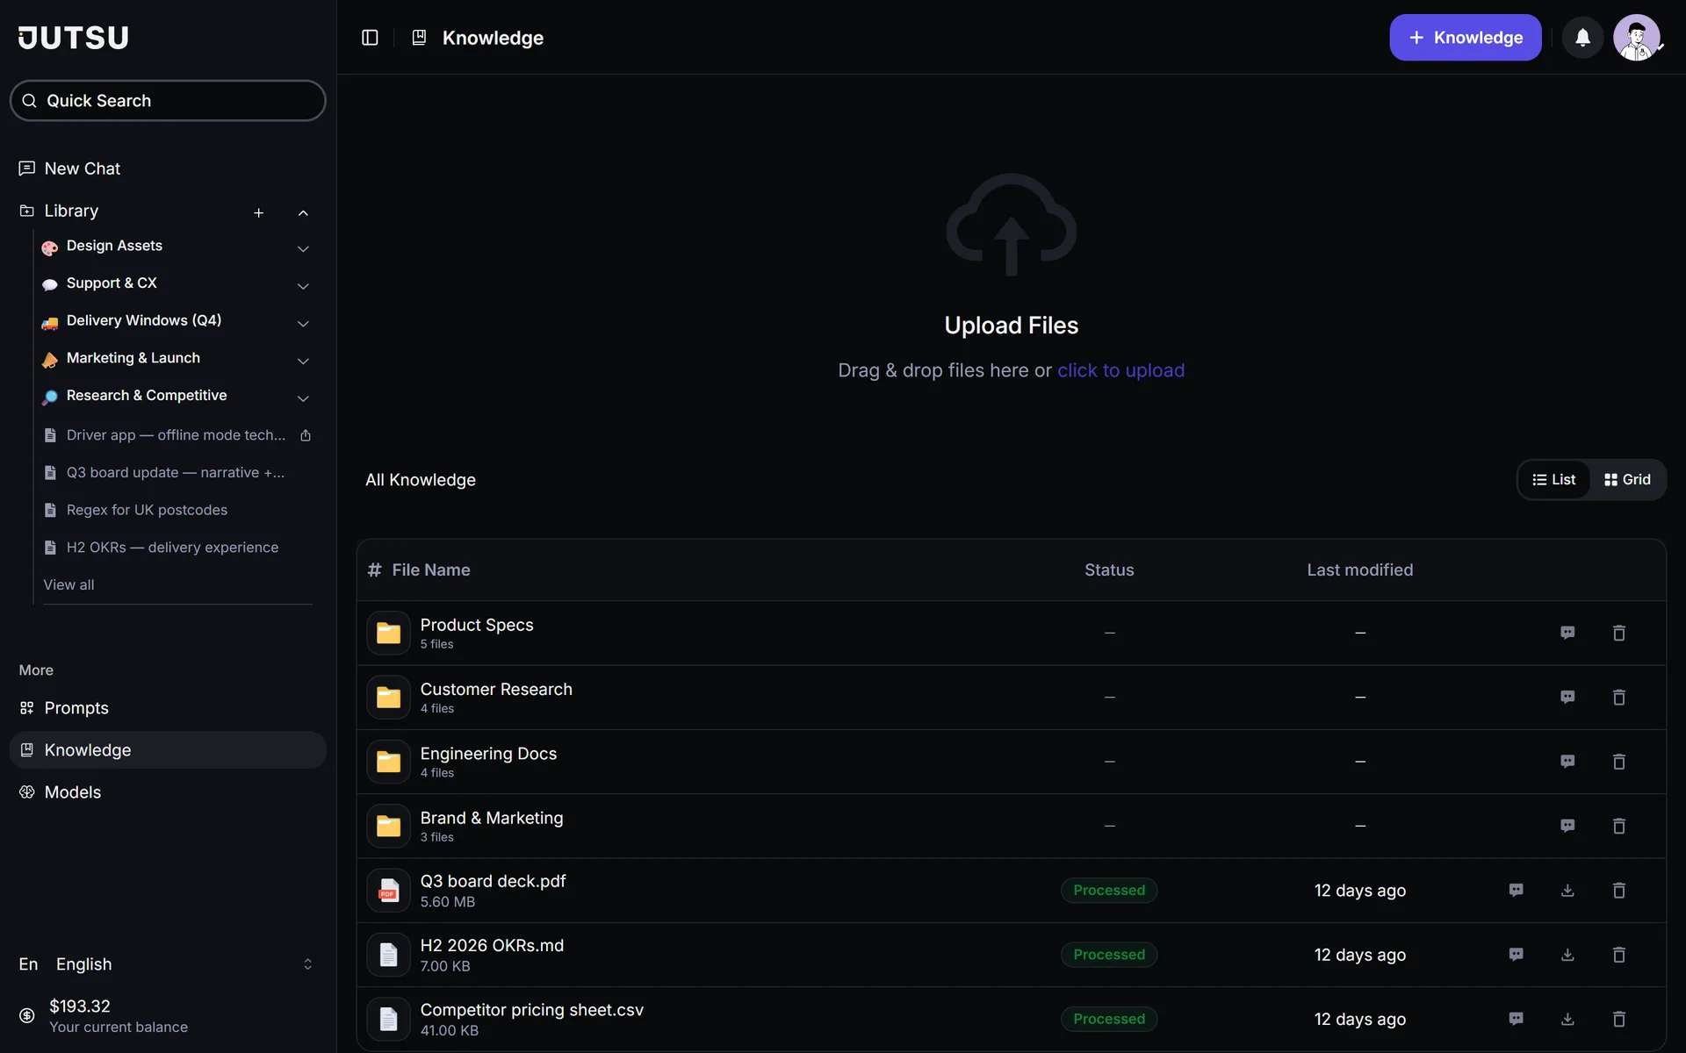Delete Q3 board deck.pdf
Screen dimensions: 1686x1053
[x=1619, y=890]
